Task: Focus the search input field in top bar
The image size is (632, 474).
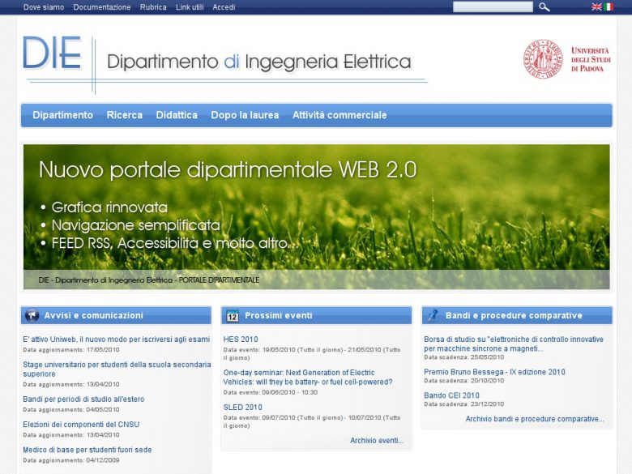Action: [493, 6]
